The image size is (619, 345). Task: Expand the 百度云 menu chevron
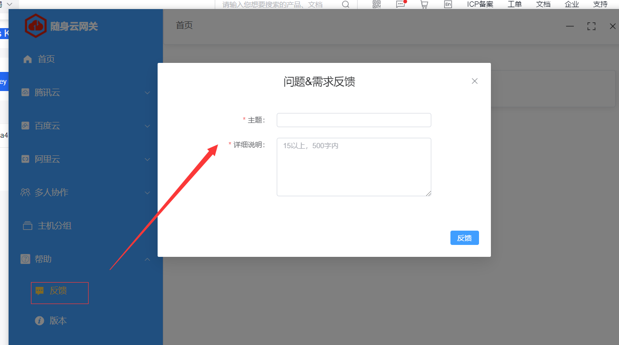pyautogui.click(x=147, y=126)
